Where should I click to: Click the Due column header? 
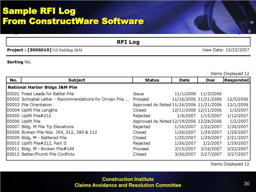[x=210, y=80]
